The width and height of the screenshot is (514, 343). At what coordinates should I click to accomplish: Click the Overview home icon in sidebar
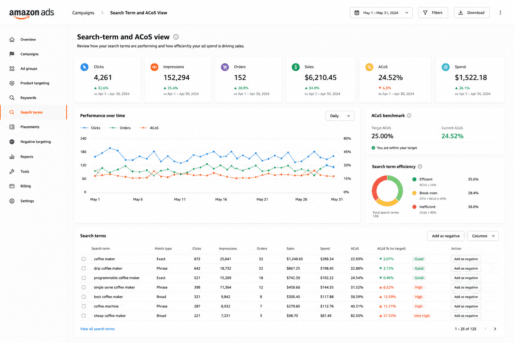tap(12, 40)
